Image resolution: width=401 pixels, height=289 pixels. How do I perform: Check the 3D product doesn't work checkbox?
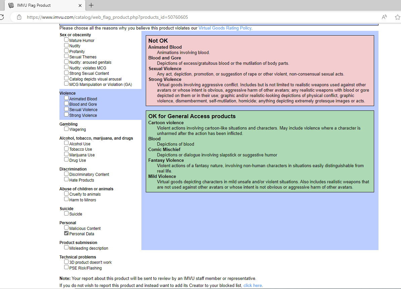66,262
